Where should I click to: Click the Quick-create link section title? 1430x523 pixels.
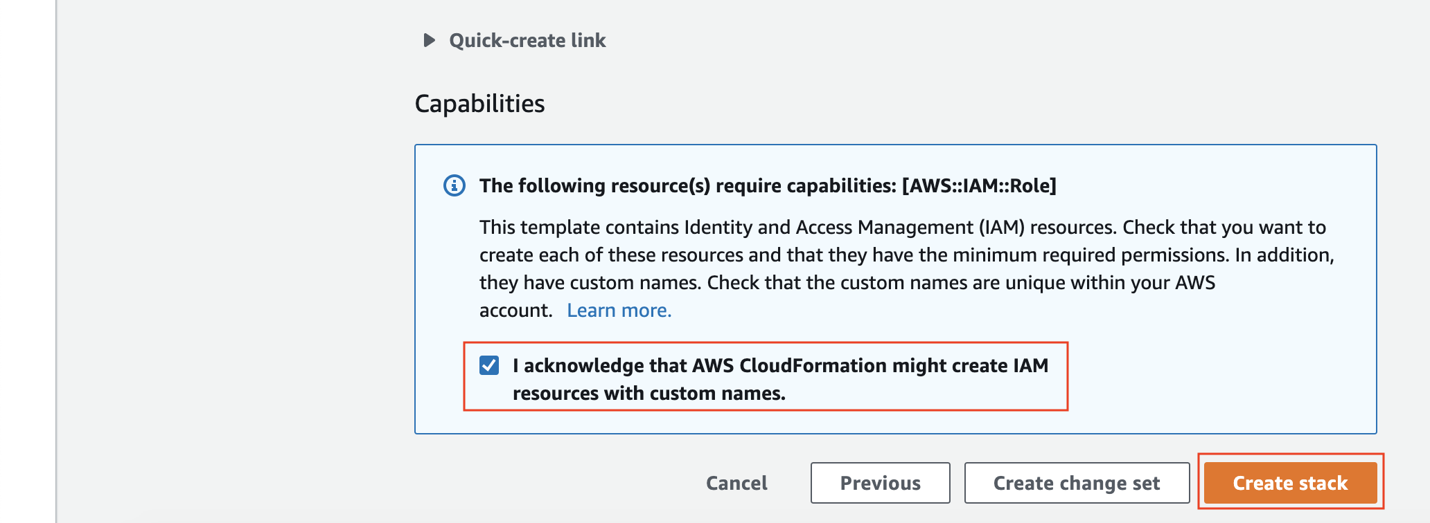point(527,40)
